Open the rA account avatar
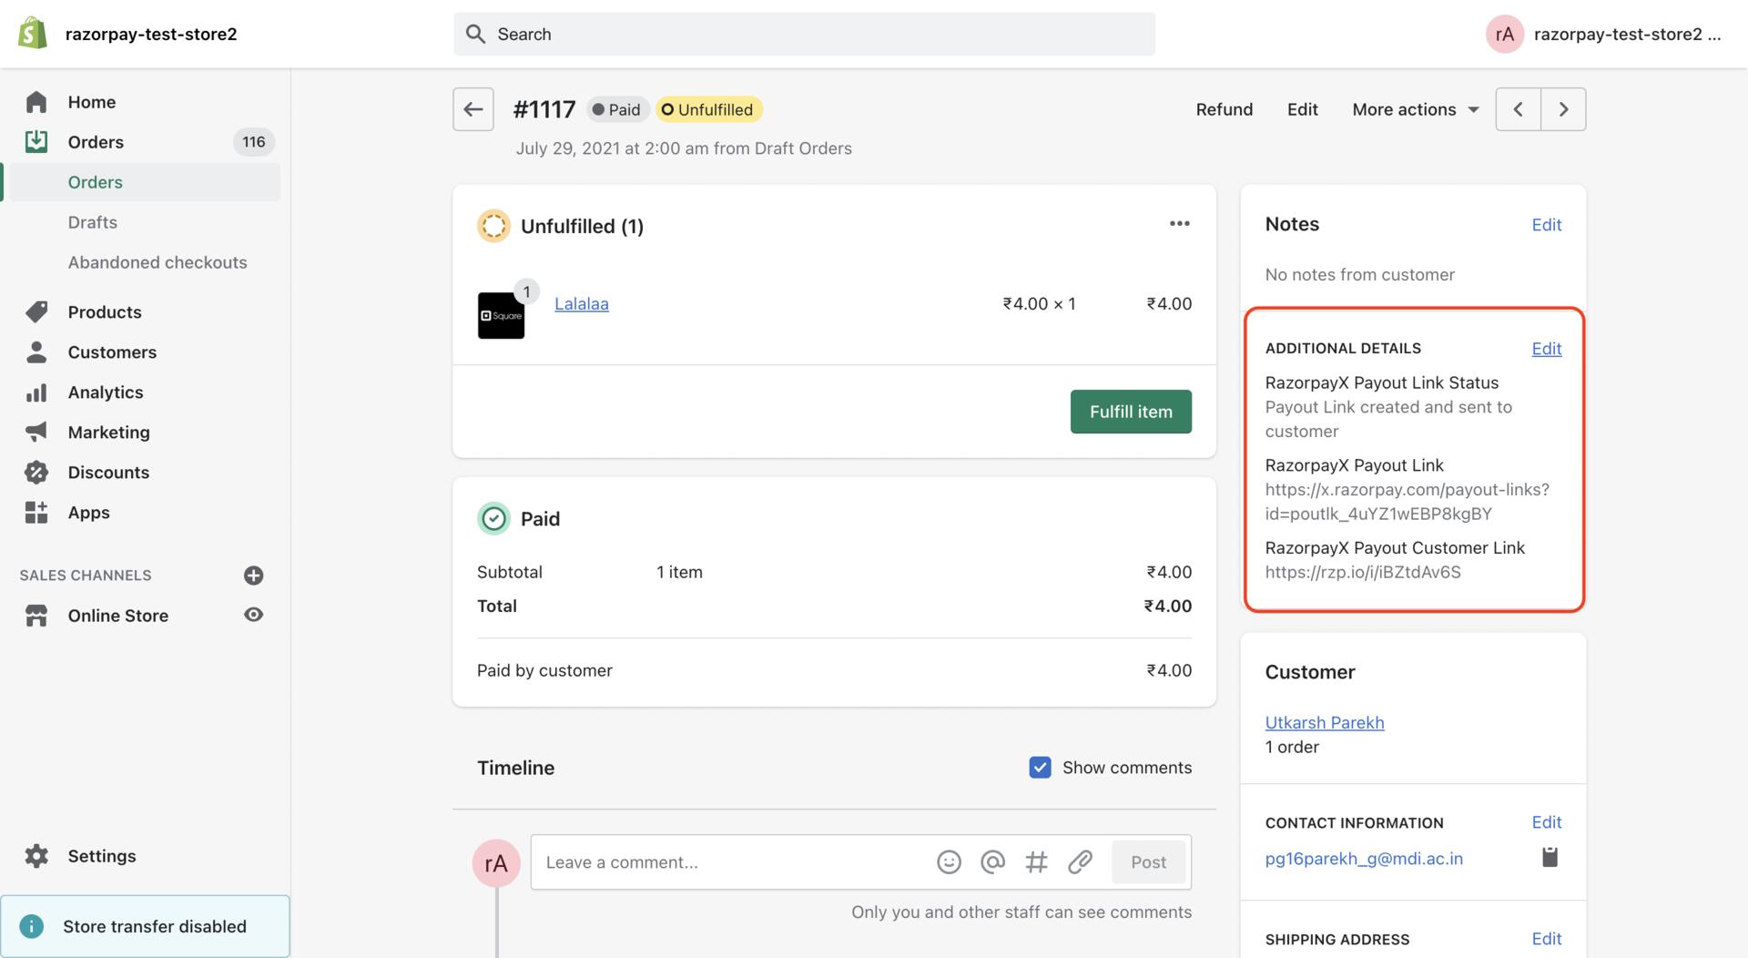 (x=1504, y=34)
